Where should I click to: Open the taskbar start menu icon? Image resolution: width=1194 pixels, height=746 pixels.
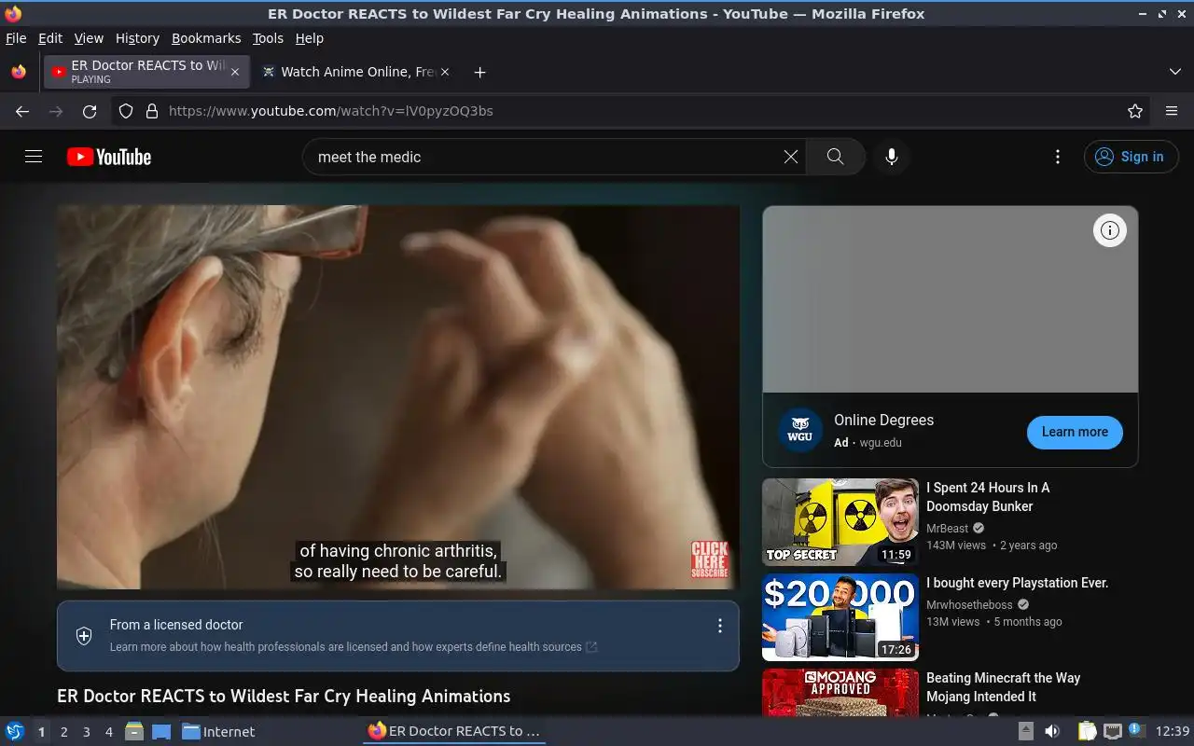(15, 731)
